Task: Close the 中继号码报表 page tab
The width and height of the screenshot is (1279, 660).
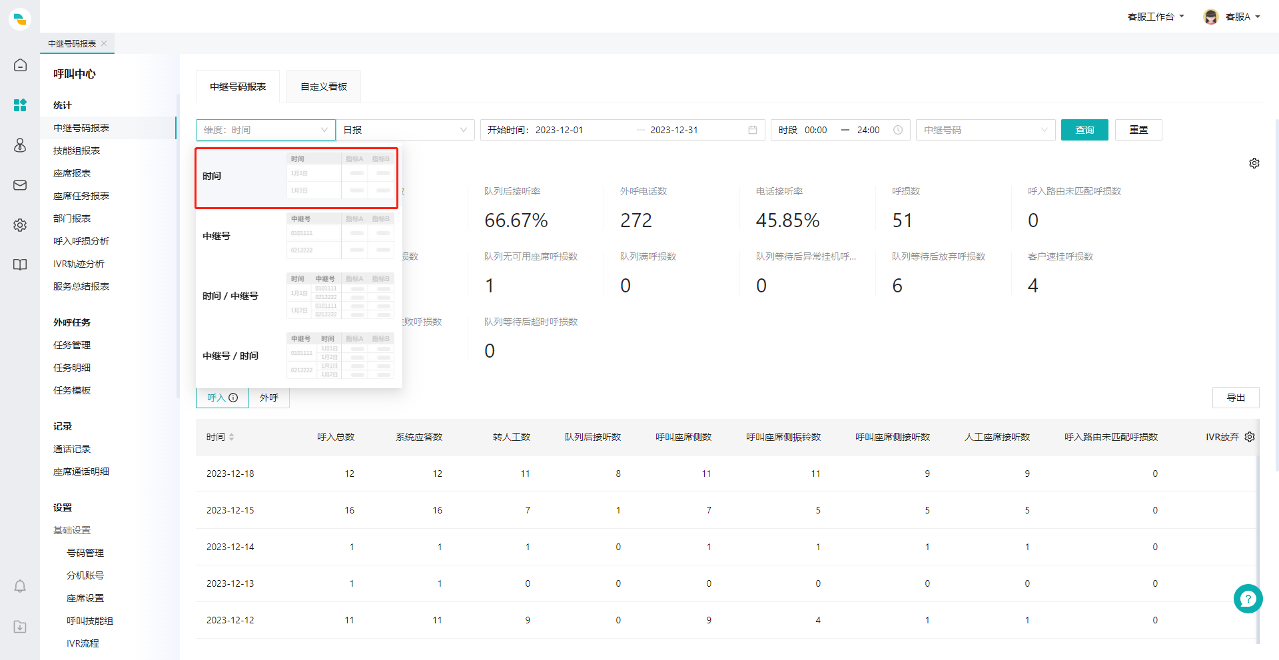Action: [104, 43]
